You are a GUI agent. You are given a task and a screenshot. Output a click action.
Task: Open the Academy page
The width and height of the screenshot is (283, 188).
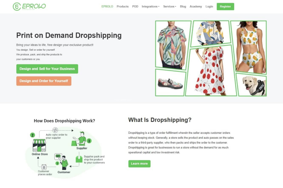(x=196, y=7)
